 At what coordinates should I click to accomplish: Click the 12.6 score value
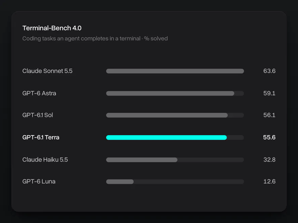point(269,181)
